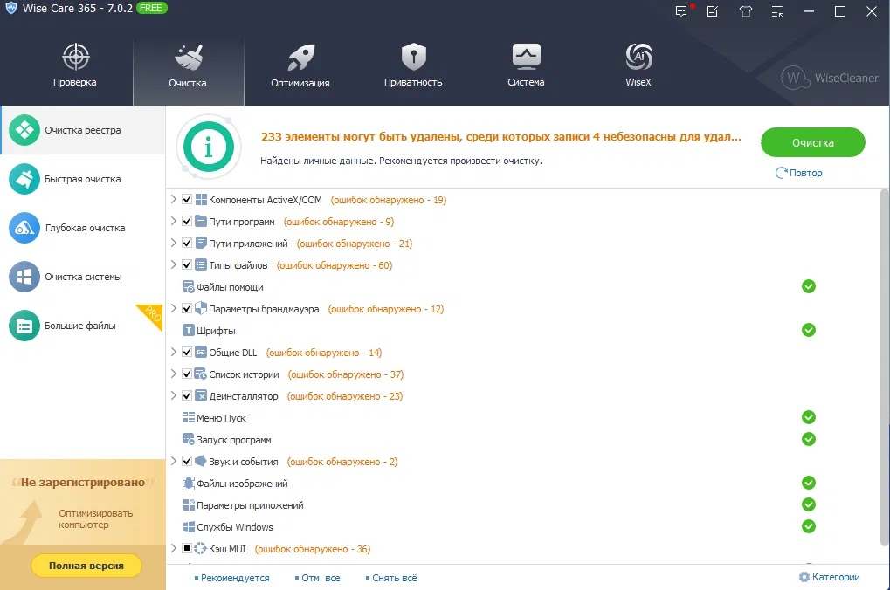Click the Параметры приложений category icon

pyautogui.click(x=189, y=504)
